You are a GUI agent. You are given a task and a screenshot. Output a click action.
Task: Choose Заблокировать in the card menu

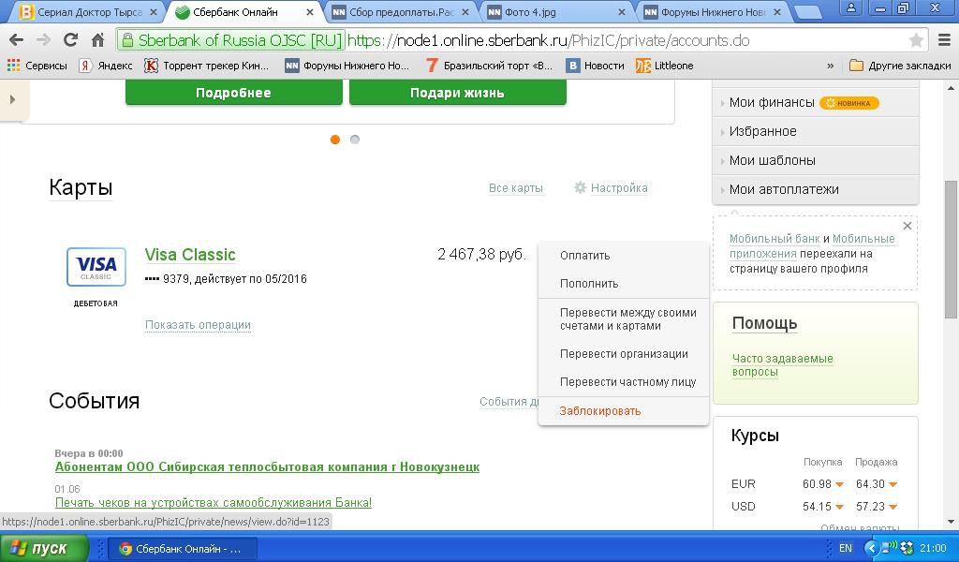[x=623, y=411]
